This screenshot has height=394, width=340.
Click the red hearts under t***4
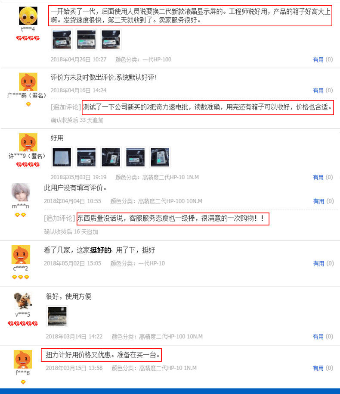[28, 38]
